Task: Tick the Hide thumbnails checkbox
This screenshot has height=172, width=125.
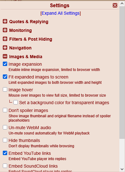Action: pyautogui.click(x=5, y=140)
